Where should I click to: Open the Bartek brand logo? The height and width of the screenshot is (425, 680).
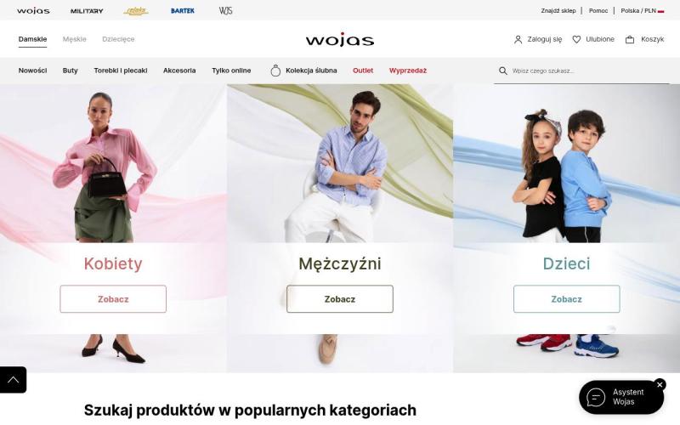click(183, 11)
